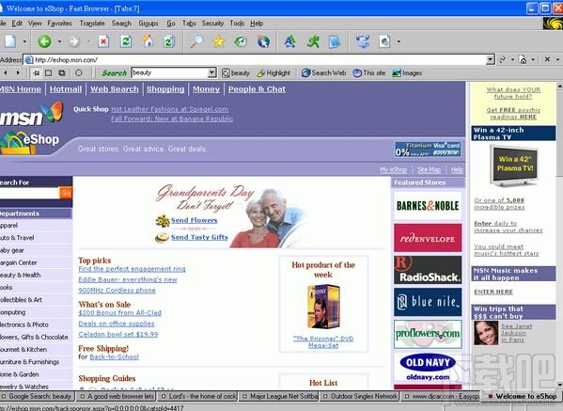Stop loading with the red X page icon
This screenshot has width=563, height=411.
(x=103, y=41)
